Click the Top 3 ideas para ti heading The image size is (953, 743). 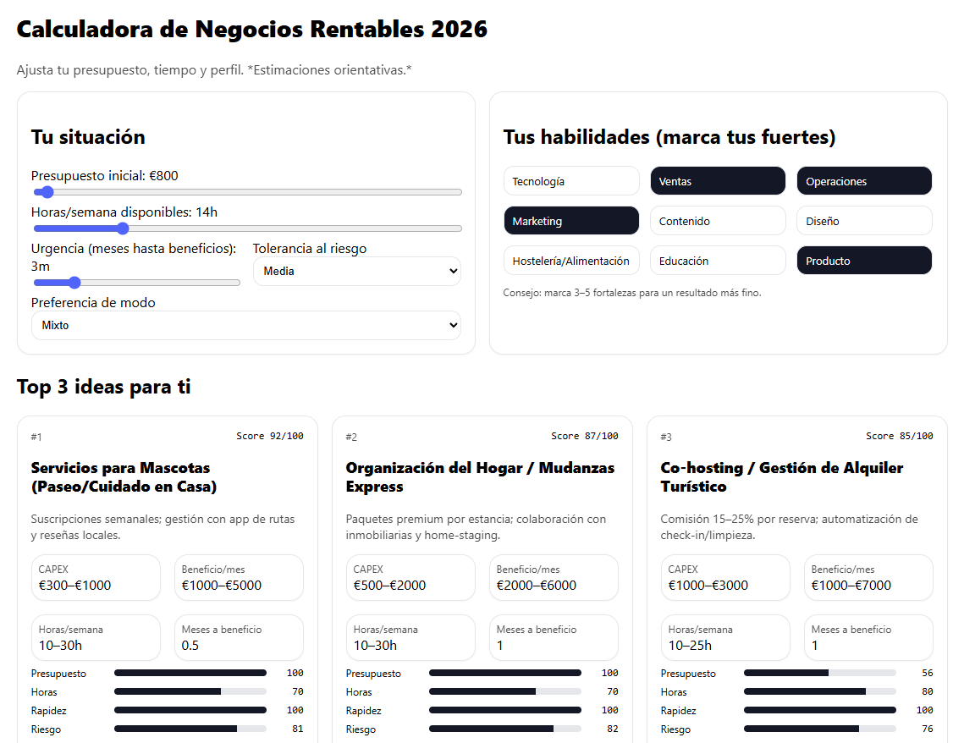pyautogui.click(x=104, y=387)
